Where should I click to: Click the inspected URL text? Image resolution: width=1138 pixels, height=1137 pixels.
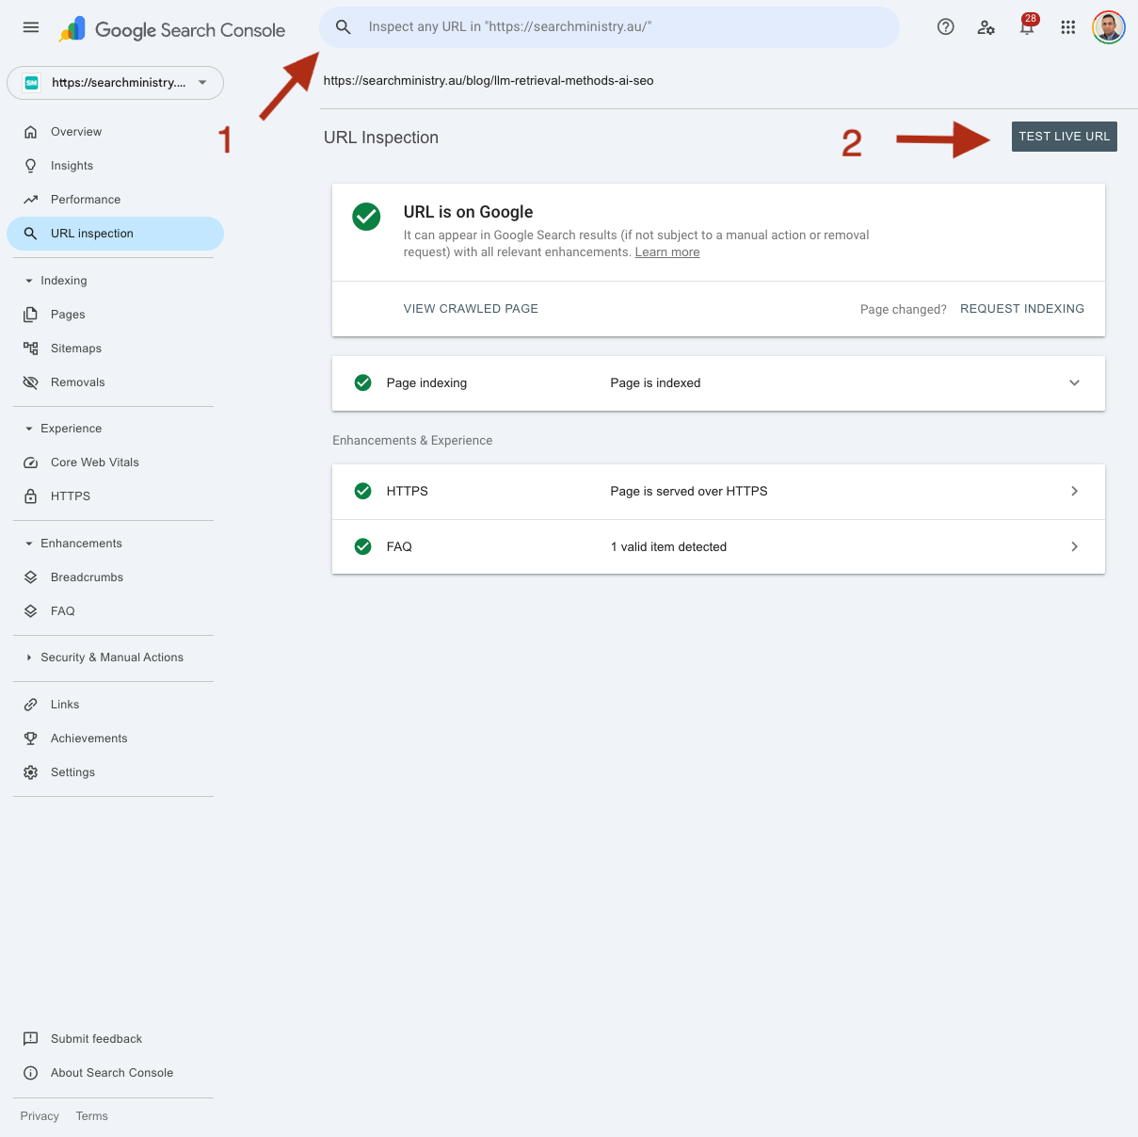pos(489,81)
